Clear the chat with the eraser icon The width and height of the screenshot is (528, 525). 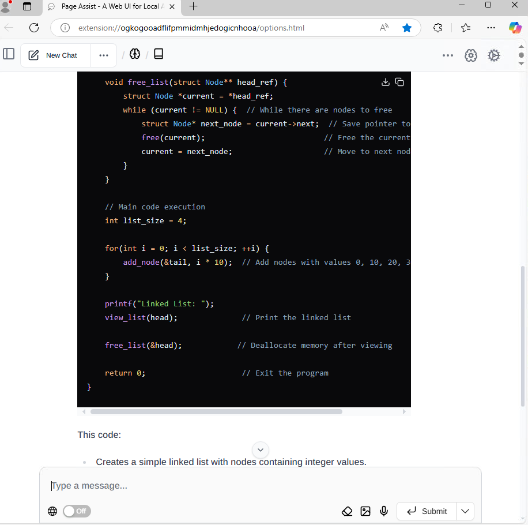pos(347,511)
